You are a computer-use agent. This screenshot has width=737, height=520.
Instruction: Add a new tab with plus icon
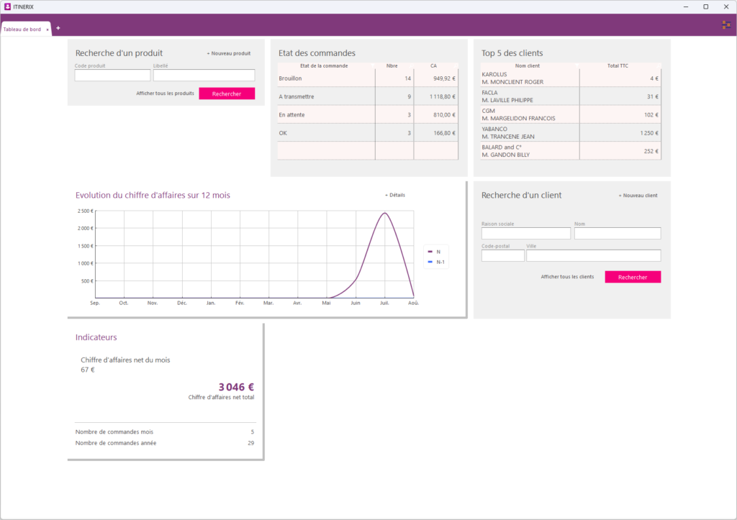[x=58, y=28]
